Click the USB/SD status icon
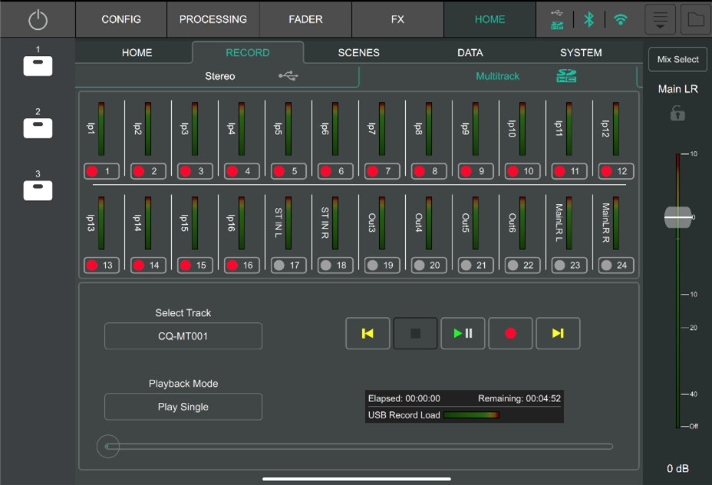 pyautogui.click(x=557, y=19)
